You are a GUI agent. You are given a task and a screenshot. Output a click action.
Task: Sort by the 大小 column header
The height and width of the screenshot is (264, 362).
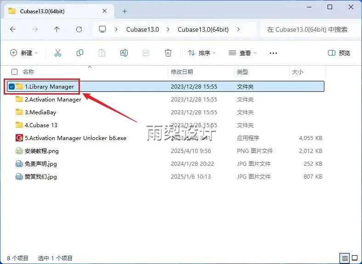[x=298, y=72]
